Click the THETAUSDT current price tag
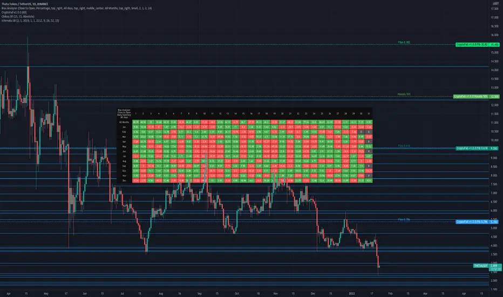Image resolution: width=503 pixels, height=297 pixels. click(487, 267)
